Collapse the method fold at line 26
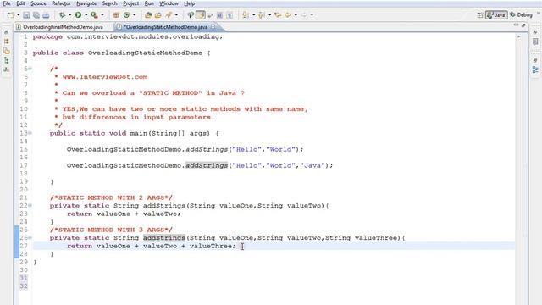542x305 pixels. pos(30,237)
